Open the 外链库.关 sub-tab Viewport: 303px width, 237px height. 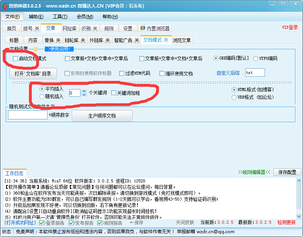point(99,40)
